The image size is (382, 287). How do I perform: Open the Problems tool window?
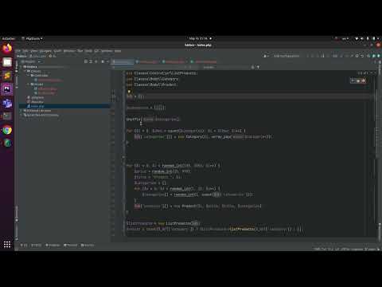click(53, 246)
